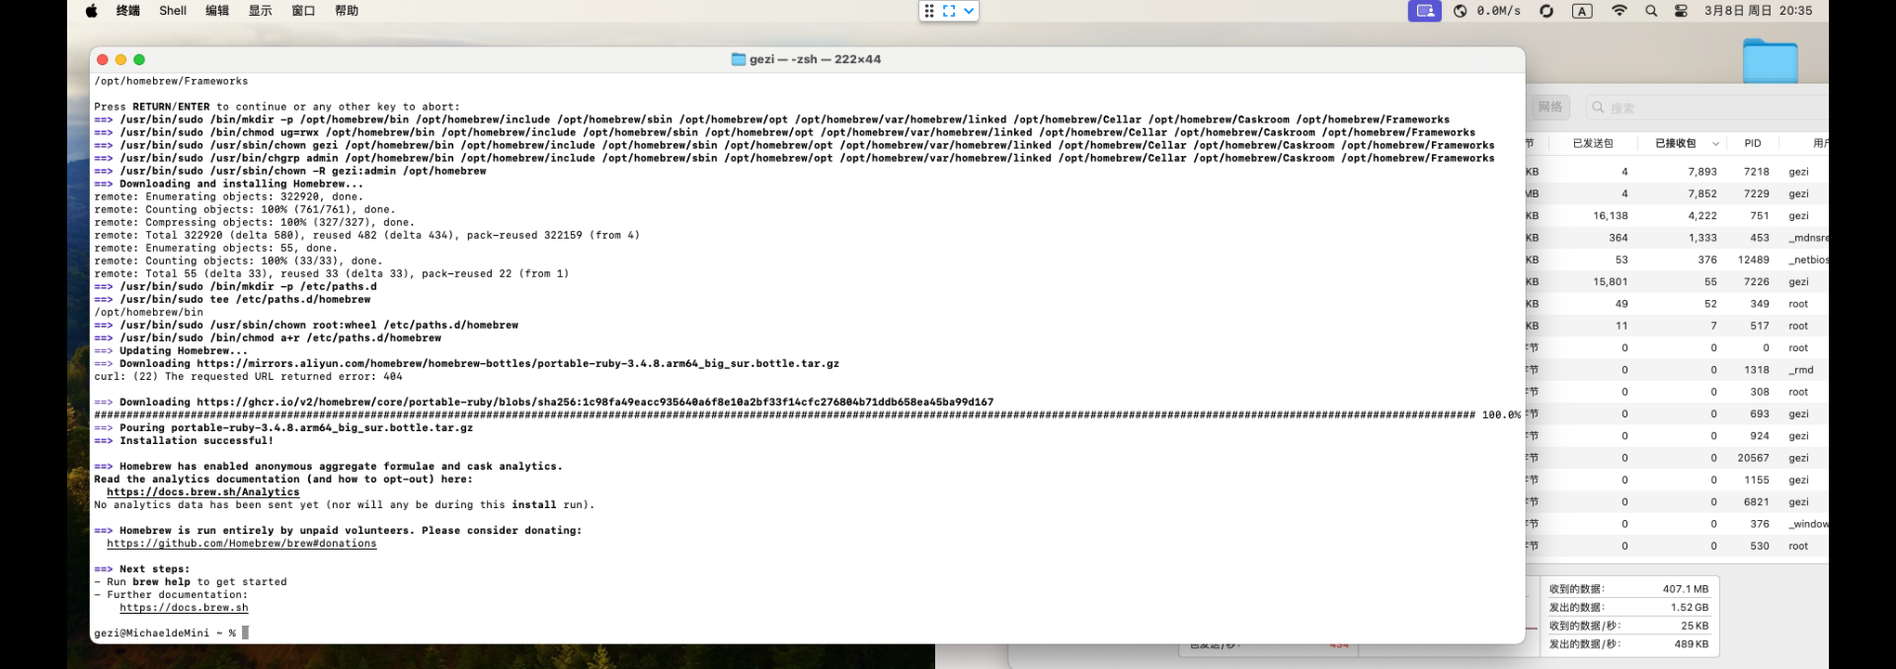This screenshot has width=1896, height=669.
Task: Select the _rmd process row PID 1318
Action: tap(1677, 370)
